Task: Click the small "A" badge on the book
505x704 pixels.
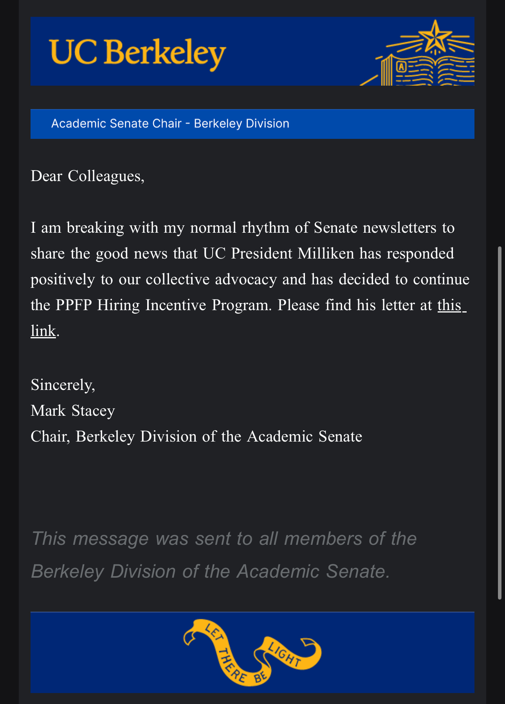Action: (401, 67)
